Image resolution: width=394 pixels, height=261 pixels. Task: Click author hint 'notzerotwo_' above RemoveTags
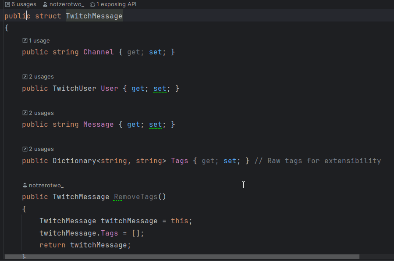coord(46,185)
